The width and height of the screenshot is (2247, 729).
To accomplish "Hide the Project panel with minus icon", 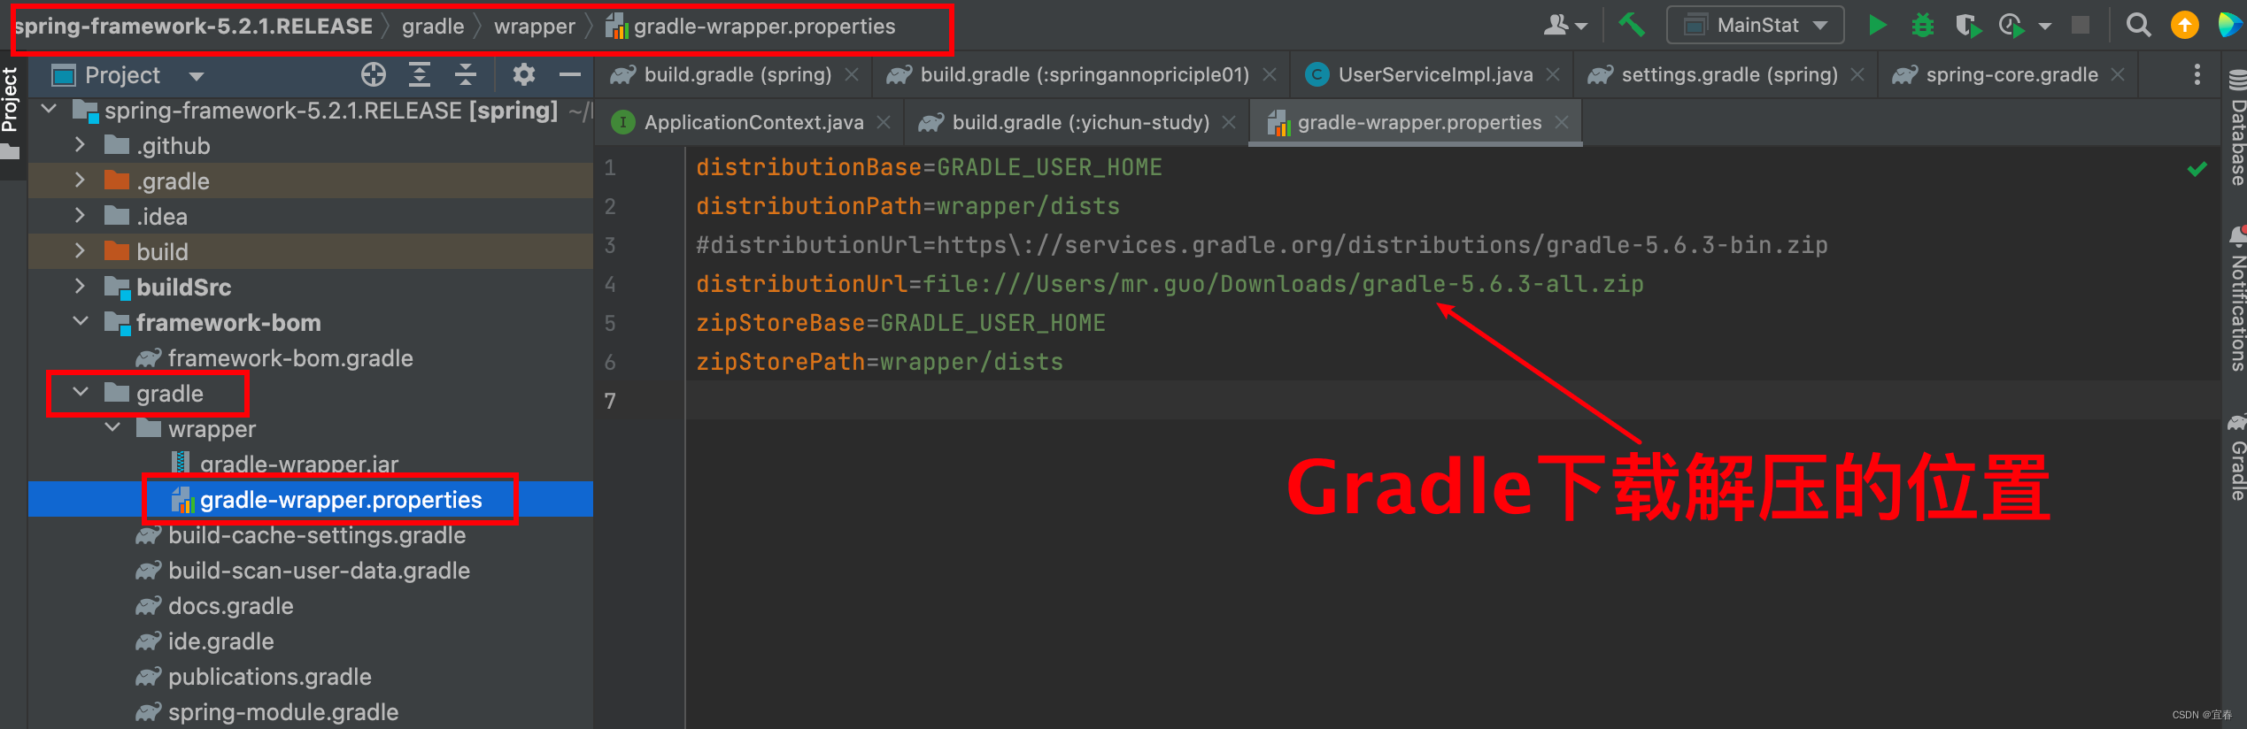I will pyautogui.click(x=570, y=75).
